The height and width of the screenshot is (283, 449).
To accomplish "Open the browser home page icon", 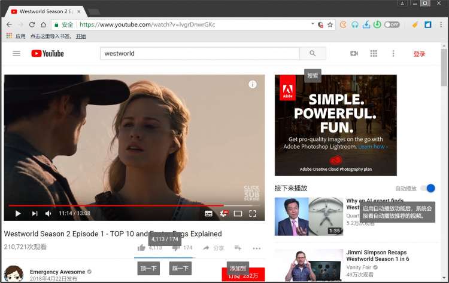I will [x=43, y=24].
